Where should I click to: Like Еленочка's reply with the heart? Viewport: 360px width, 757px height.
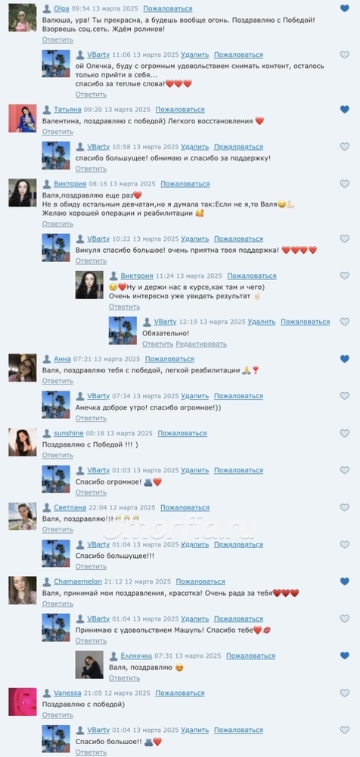(345, 656)
